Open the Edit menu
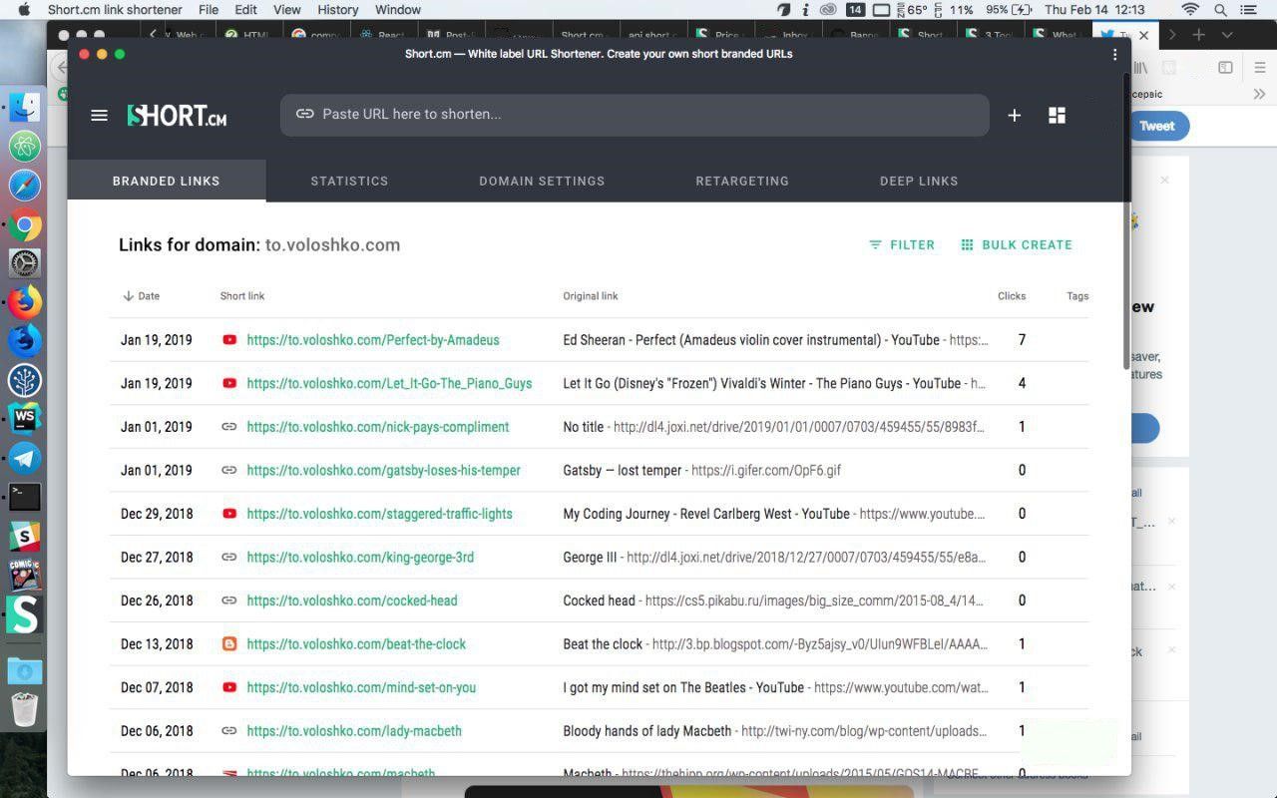1277x798 pixels. coord(245,10)
